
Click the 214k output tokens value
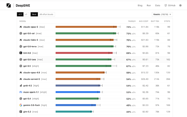(157, 79)
